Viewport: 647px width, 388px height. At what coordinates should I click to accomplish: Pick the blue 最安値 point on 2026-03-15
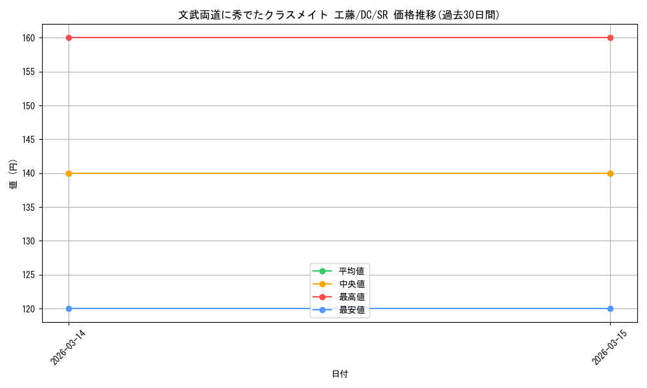click(610, 308)
